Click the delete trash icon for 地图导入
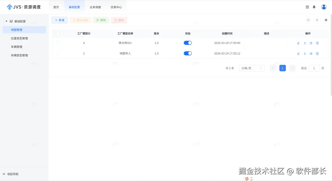 (317, 53)
